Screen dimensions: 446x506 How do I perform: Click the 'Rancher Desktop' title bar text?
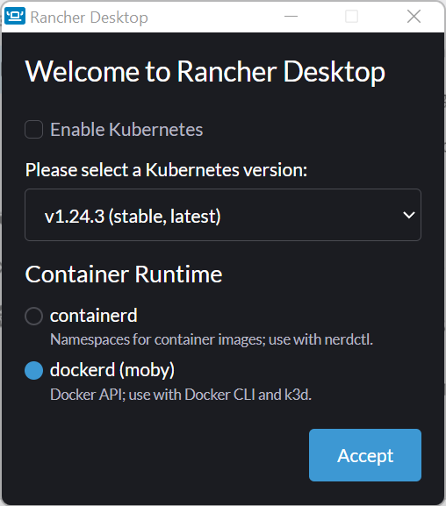(90, 18)
